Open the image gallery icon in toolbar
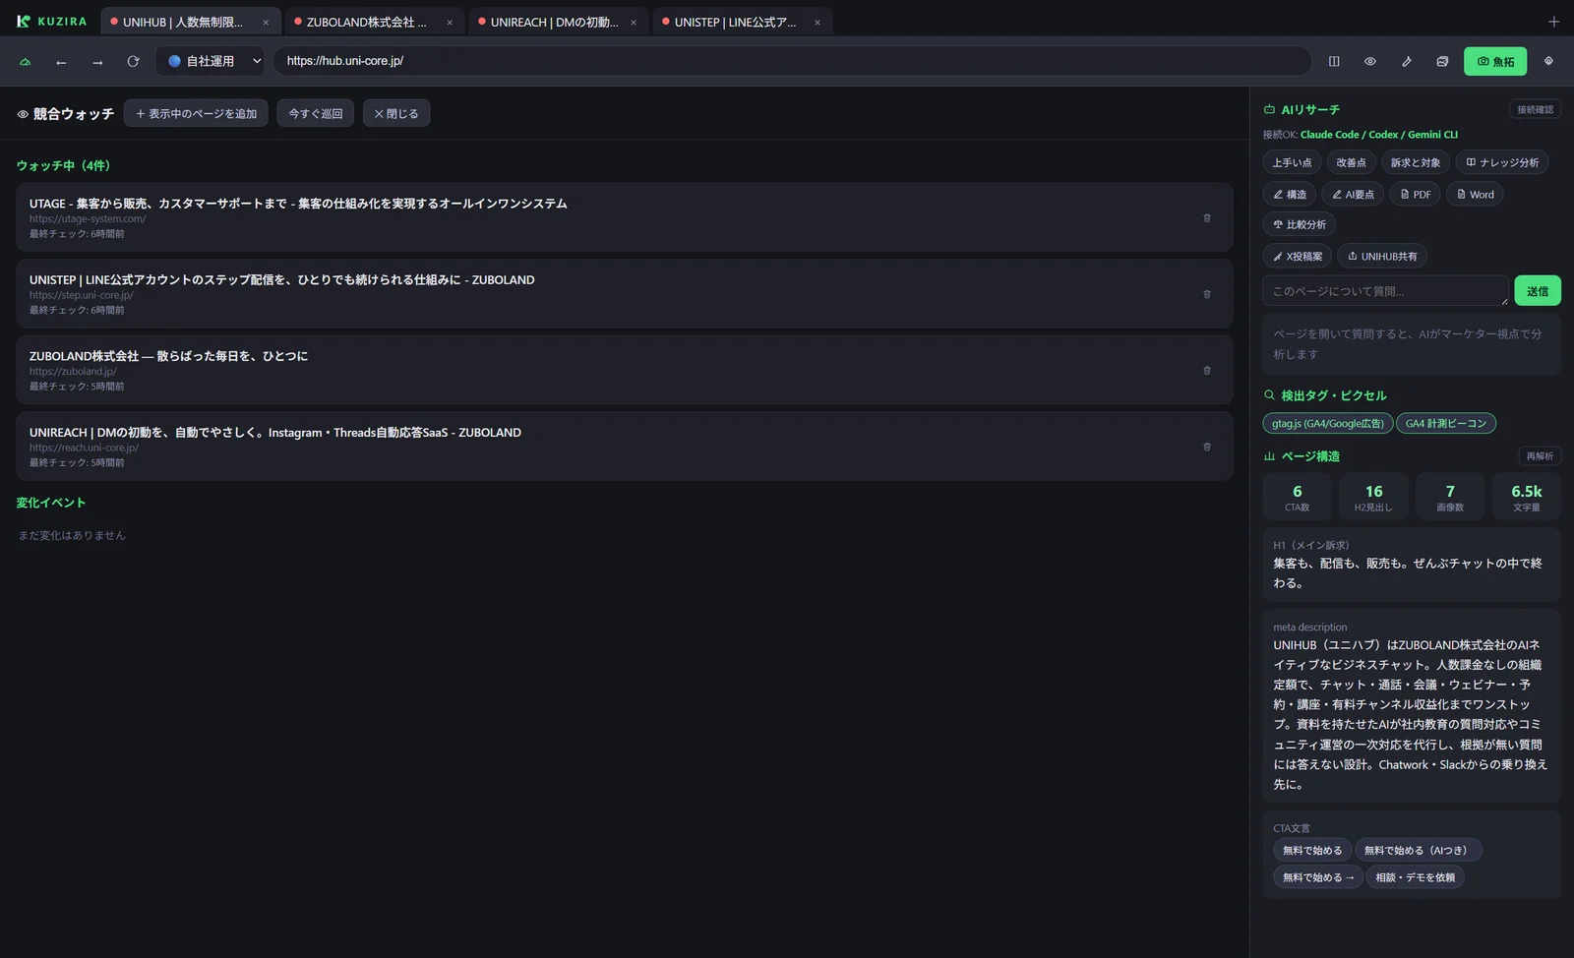The width and height of the screenshot is (1574, 958). (1442, 61)
